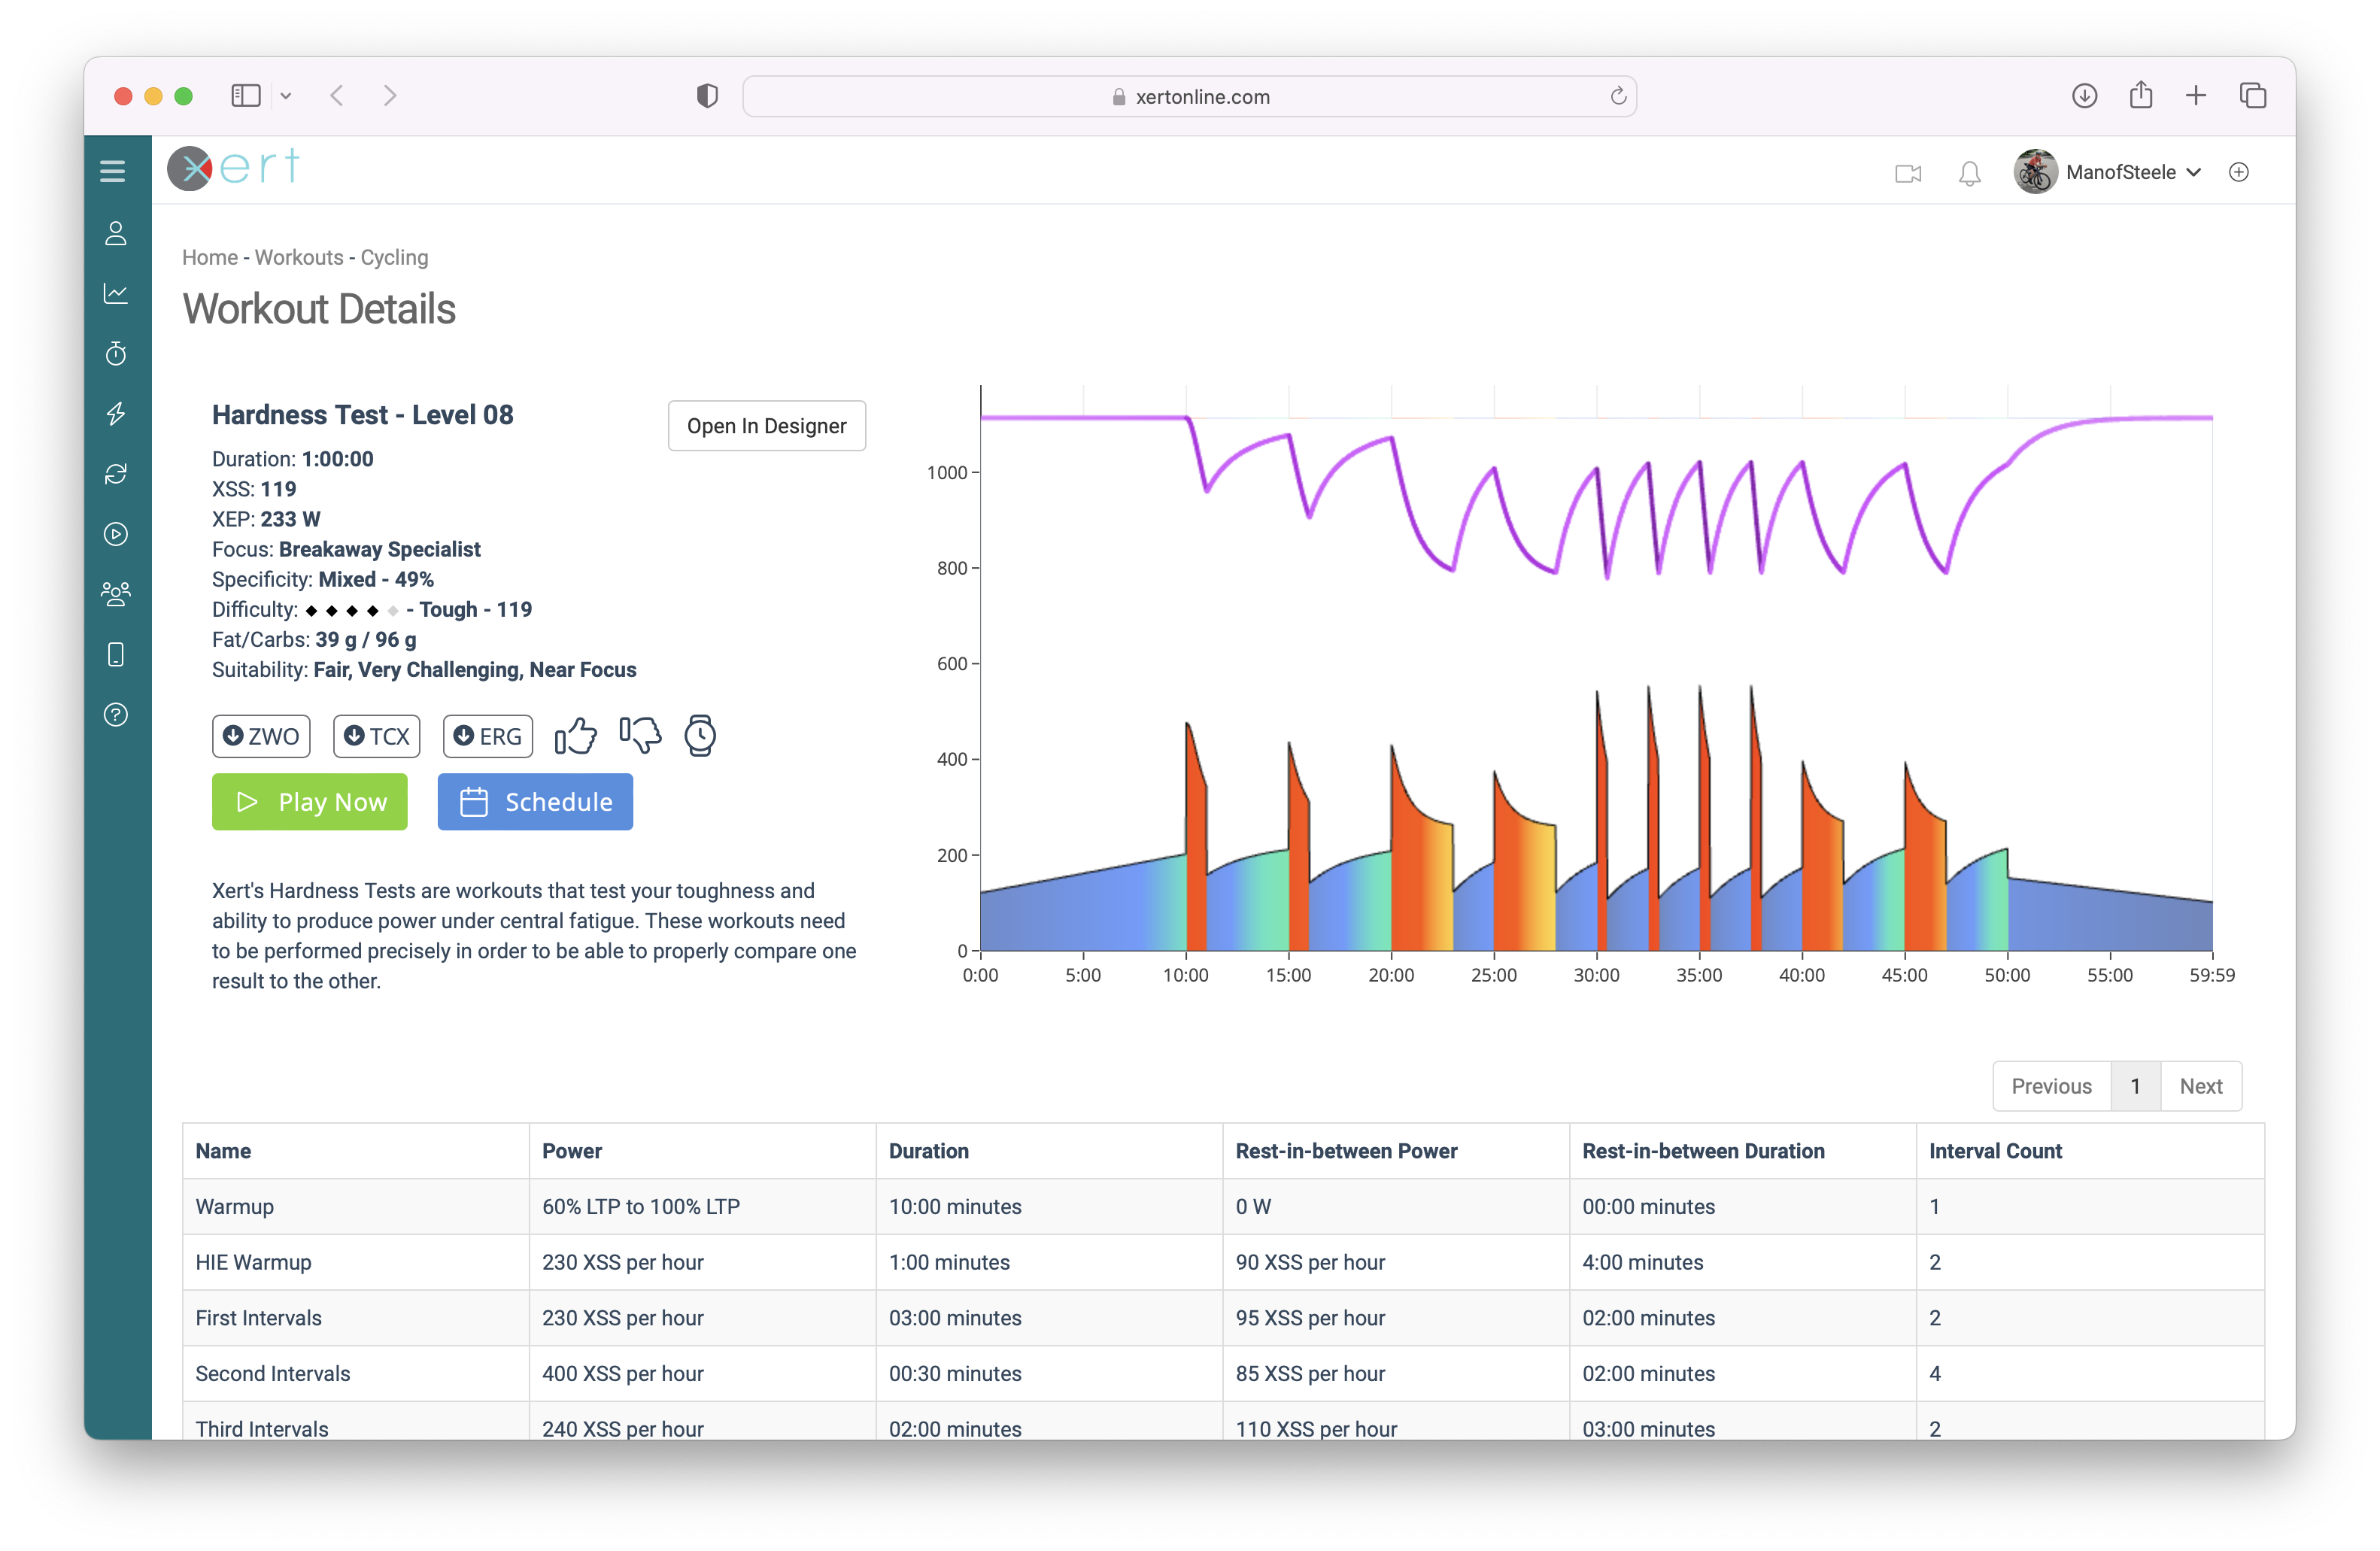Open the chart progress sidebar icon
Image resolution: width=2380 pixels, height=1551 pixels.
(116, 294)
